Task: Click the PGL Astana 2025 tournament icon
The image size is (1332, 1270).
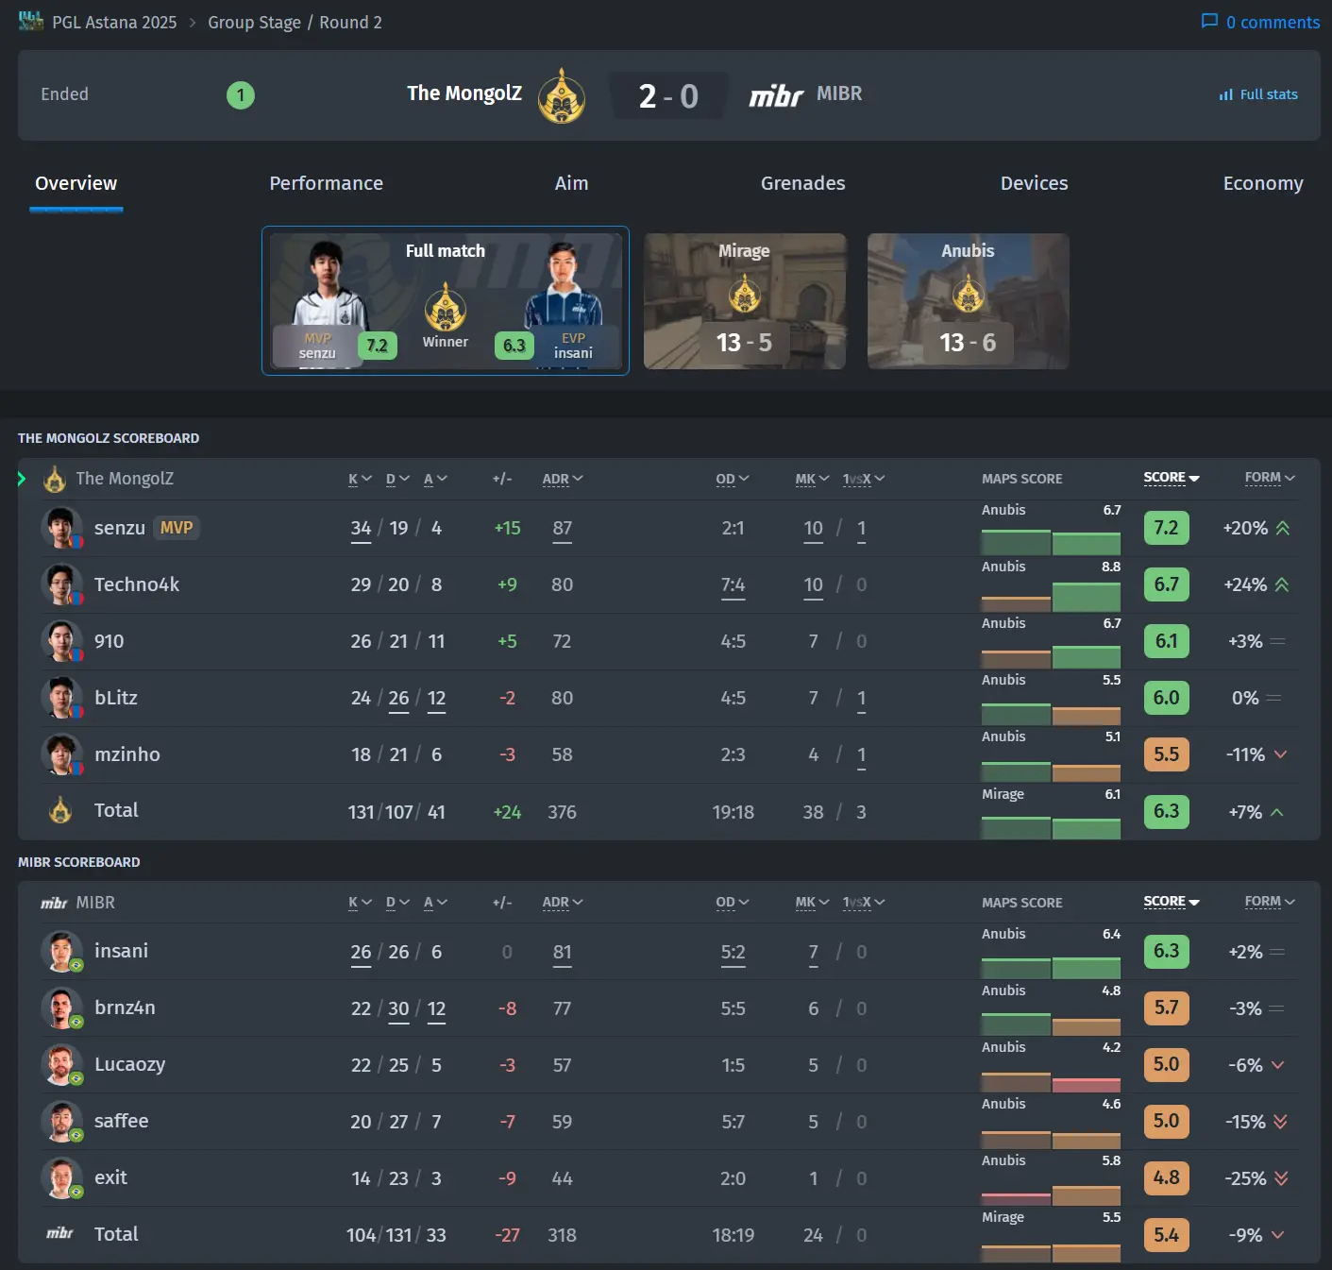Action: click(31, 22)
